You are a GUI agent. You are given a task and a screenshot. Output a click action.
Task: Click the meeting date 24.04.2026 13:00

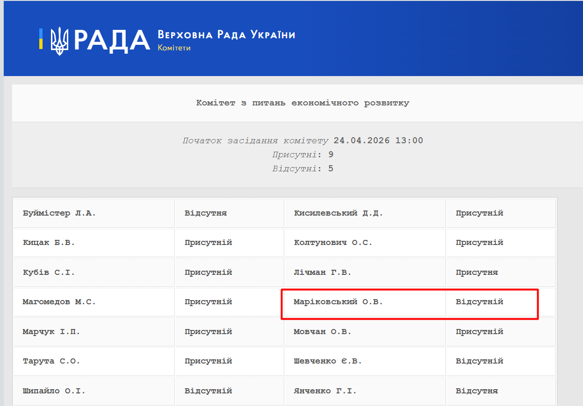378,140
